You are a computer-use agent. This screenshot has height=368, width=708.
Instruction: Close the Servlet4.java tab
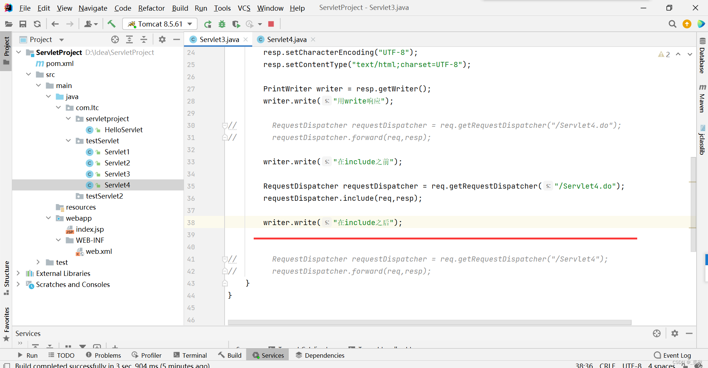[x=313, y=39]
